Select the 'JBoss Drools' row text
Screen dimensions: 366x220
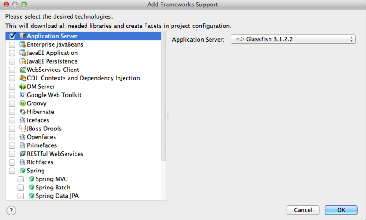tap(44, 129)
